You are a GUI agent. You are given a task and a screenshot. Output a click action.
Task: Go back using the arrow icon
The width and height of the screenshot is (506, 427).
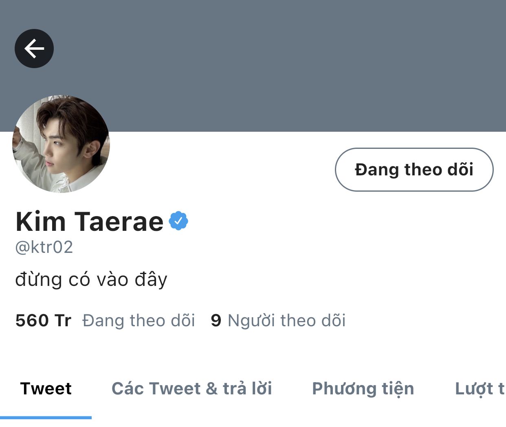pos(34,49)
